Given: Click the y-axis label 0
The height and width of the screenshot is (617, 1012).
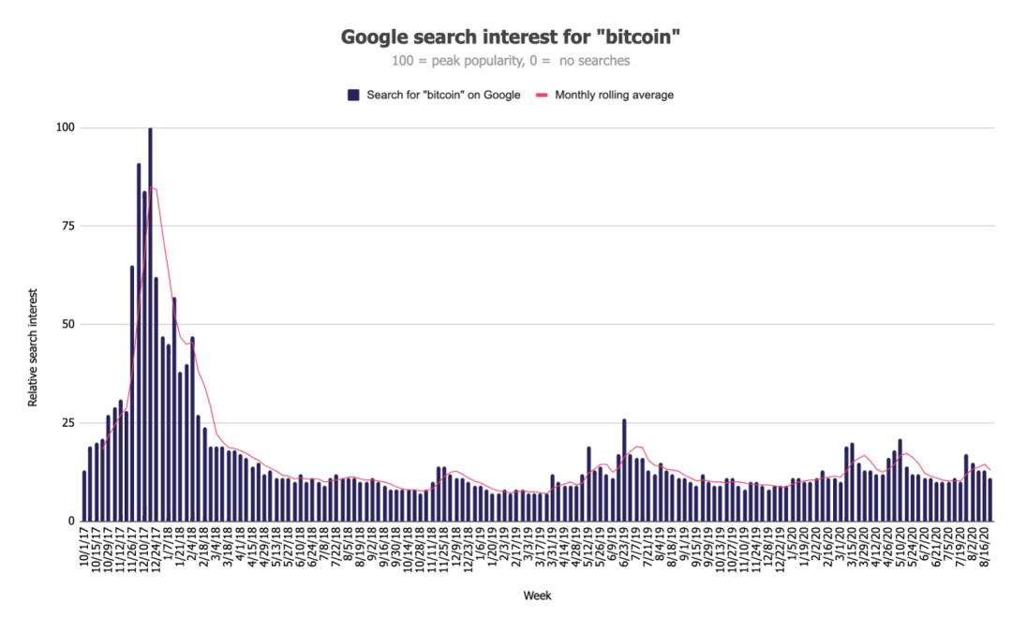Looking at the screenshot, I should point(71,521).
